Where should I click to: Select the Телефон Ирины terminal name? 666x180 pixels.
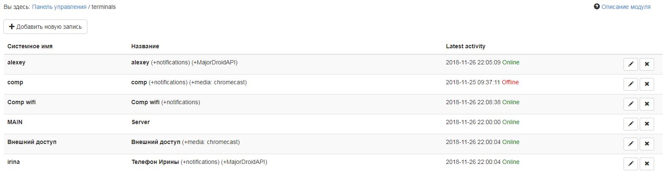coord(155,162)
